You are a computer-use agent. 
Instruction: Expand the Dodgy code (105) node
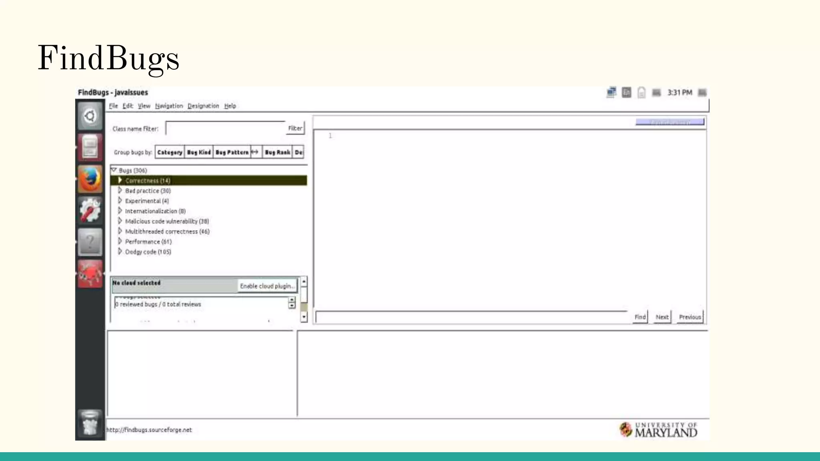[x=120, y=251]
